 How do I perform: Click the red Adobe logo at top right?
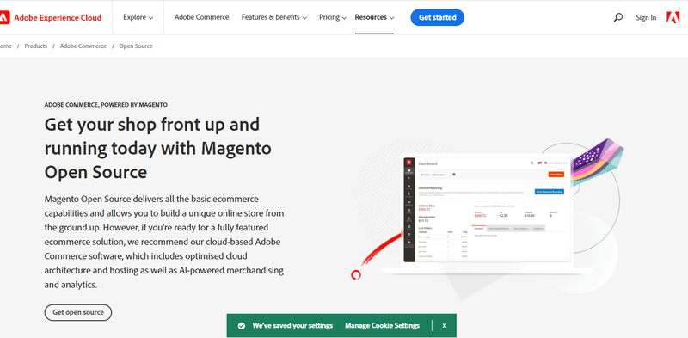pos(673,17)
